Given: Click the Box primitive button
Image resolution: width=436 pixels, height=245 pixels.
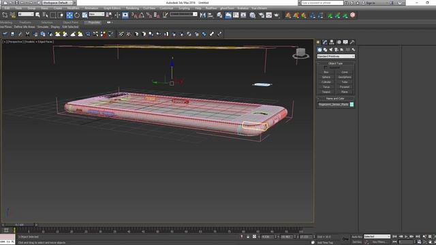Looking at the screenshot, I should (326, 72).
